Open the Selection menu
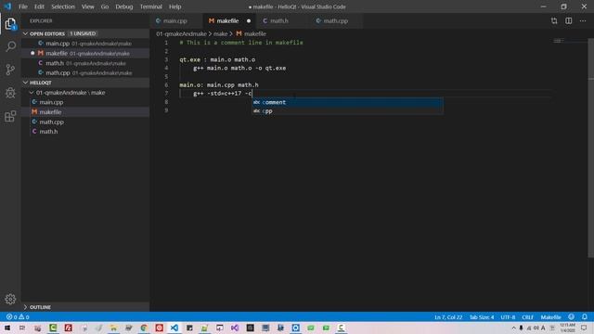594x334 pixels. [63, 6]
